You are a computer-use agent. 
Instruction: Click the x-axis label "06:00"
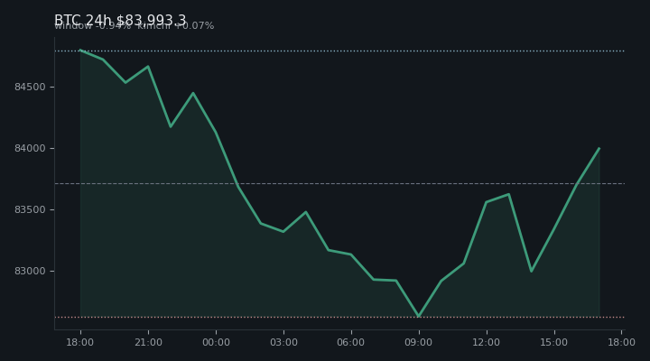pyautogui.click(x=351, y=342)
